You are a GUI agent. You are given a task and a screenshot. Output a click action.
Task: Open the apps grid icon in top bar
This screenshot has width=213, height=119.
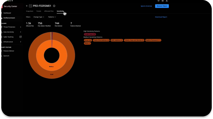pos(162,1)
